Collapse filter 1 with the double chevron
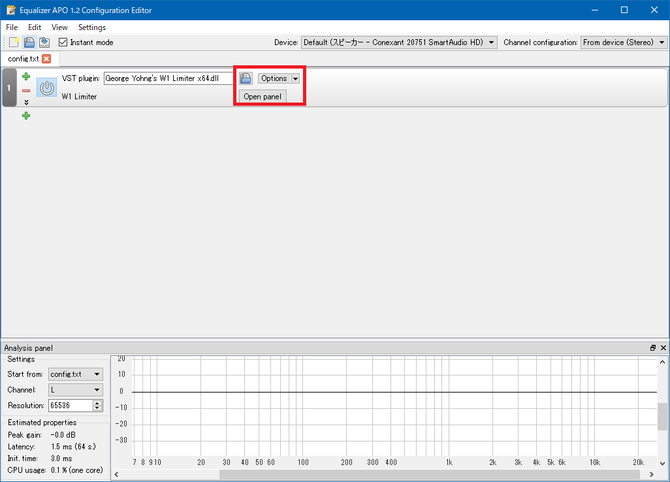 point(26,103)
